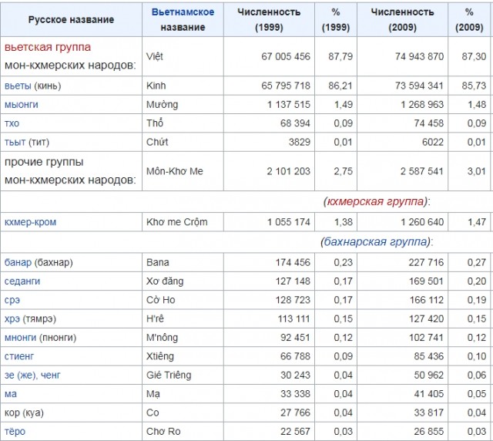Select the percentage '86,21'
The height and width of the screenshot is (441, 493).
[340, 86]
